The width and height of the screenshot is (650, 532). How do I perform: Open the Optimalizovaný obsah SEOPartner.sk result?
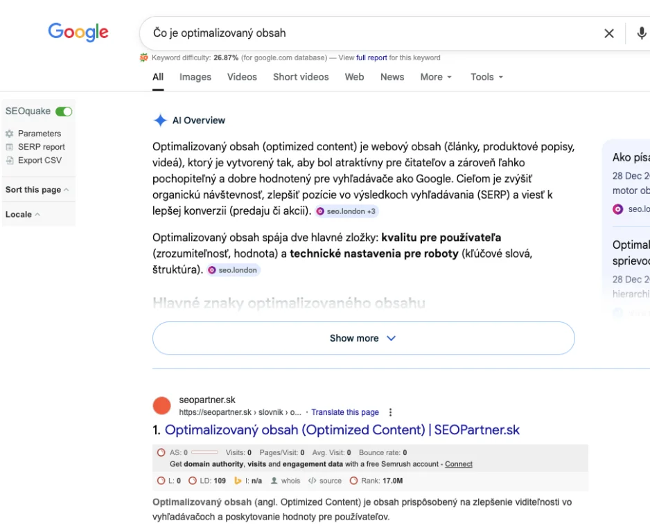tap(342, 430)
